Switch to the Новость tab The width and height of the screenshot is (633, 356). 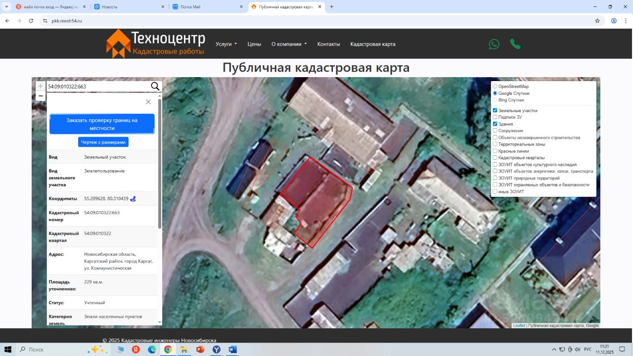[x=130, y=7]
